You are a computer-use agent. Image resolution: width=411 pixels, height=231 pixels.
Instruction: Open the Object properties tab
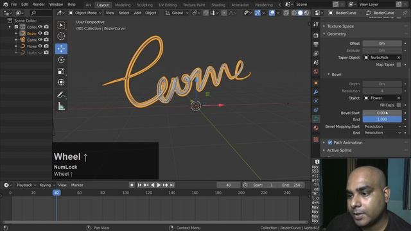click(x=316, y=83)
